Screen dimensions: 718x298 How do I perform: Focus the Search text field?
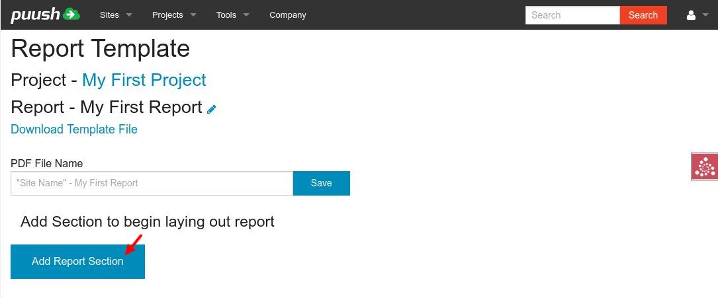point(572,15)
